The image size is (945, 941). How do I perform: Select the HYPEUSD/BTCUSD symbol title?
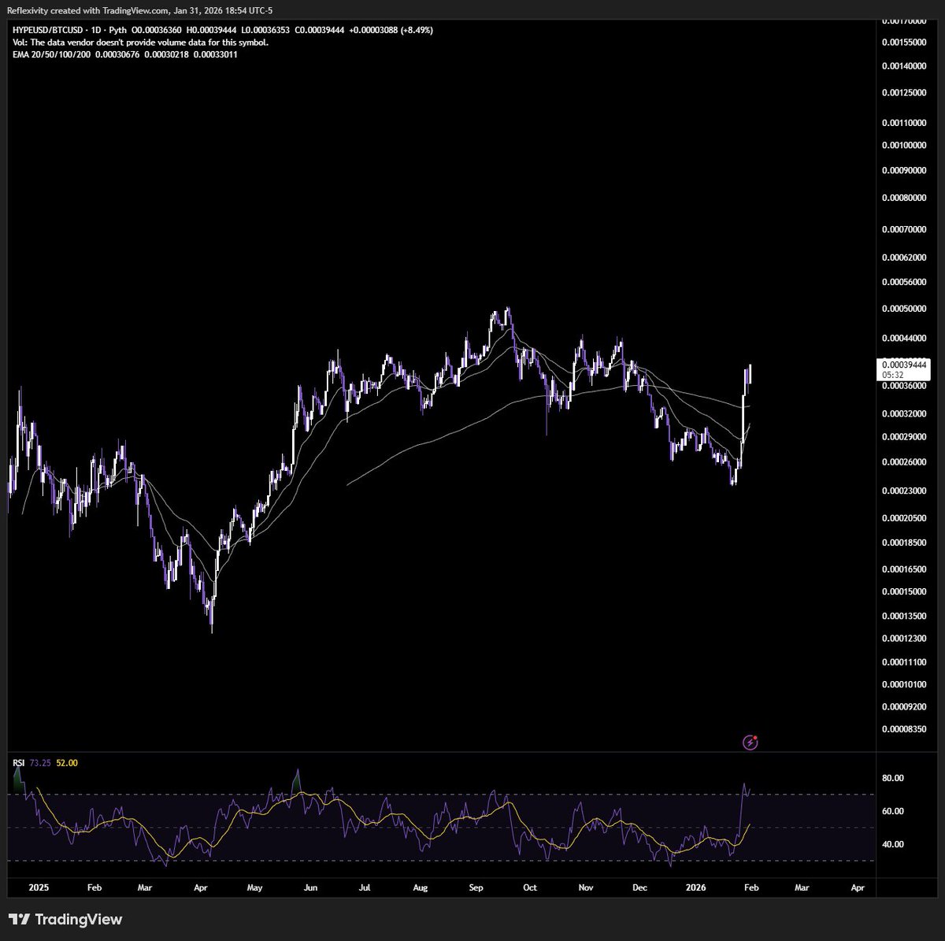(x=49, y=28)
